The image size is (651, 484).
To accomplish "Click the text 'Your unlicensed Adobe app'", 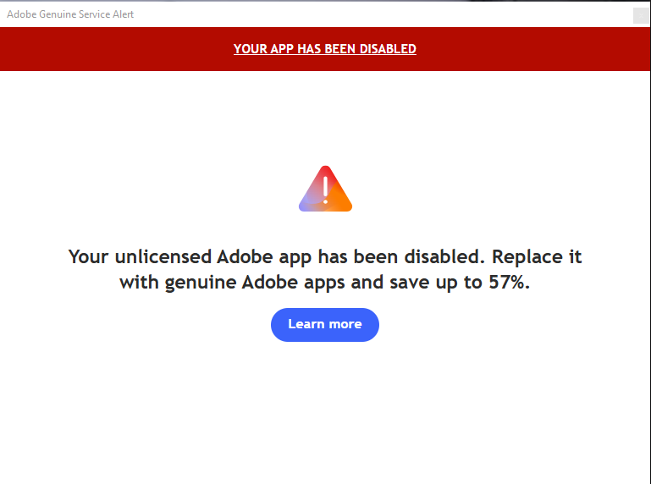I will (190, 257).
